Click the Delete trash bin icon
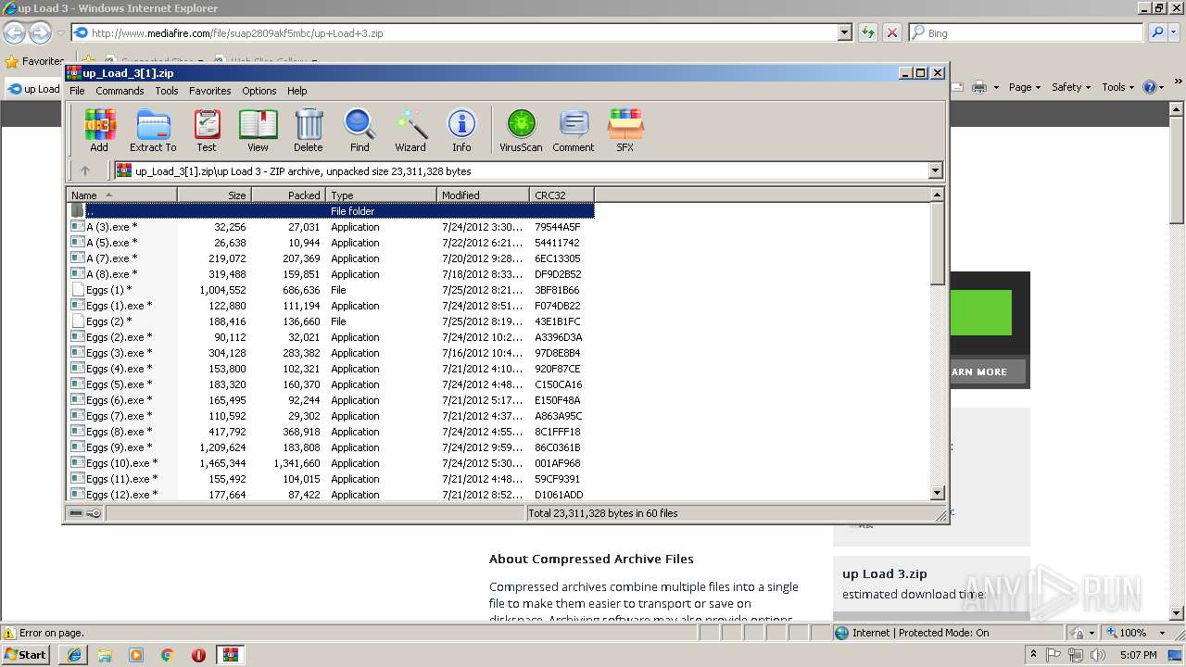The height and width of the screenshot is (667, 1186). click(x=309, y=130)
